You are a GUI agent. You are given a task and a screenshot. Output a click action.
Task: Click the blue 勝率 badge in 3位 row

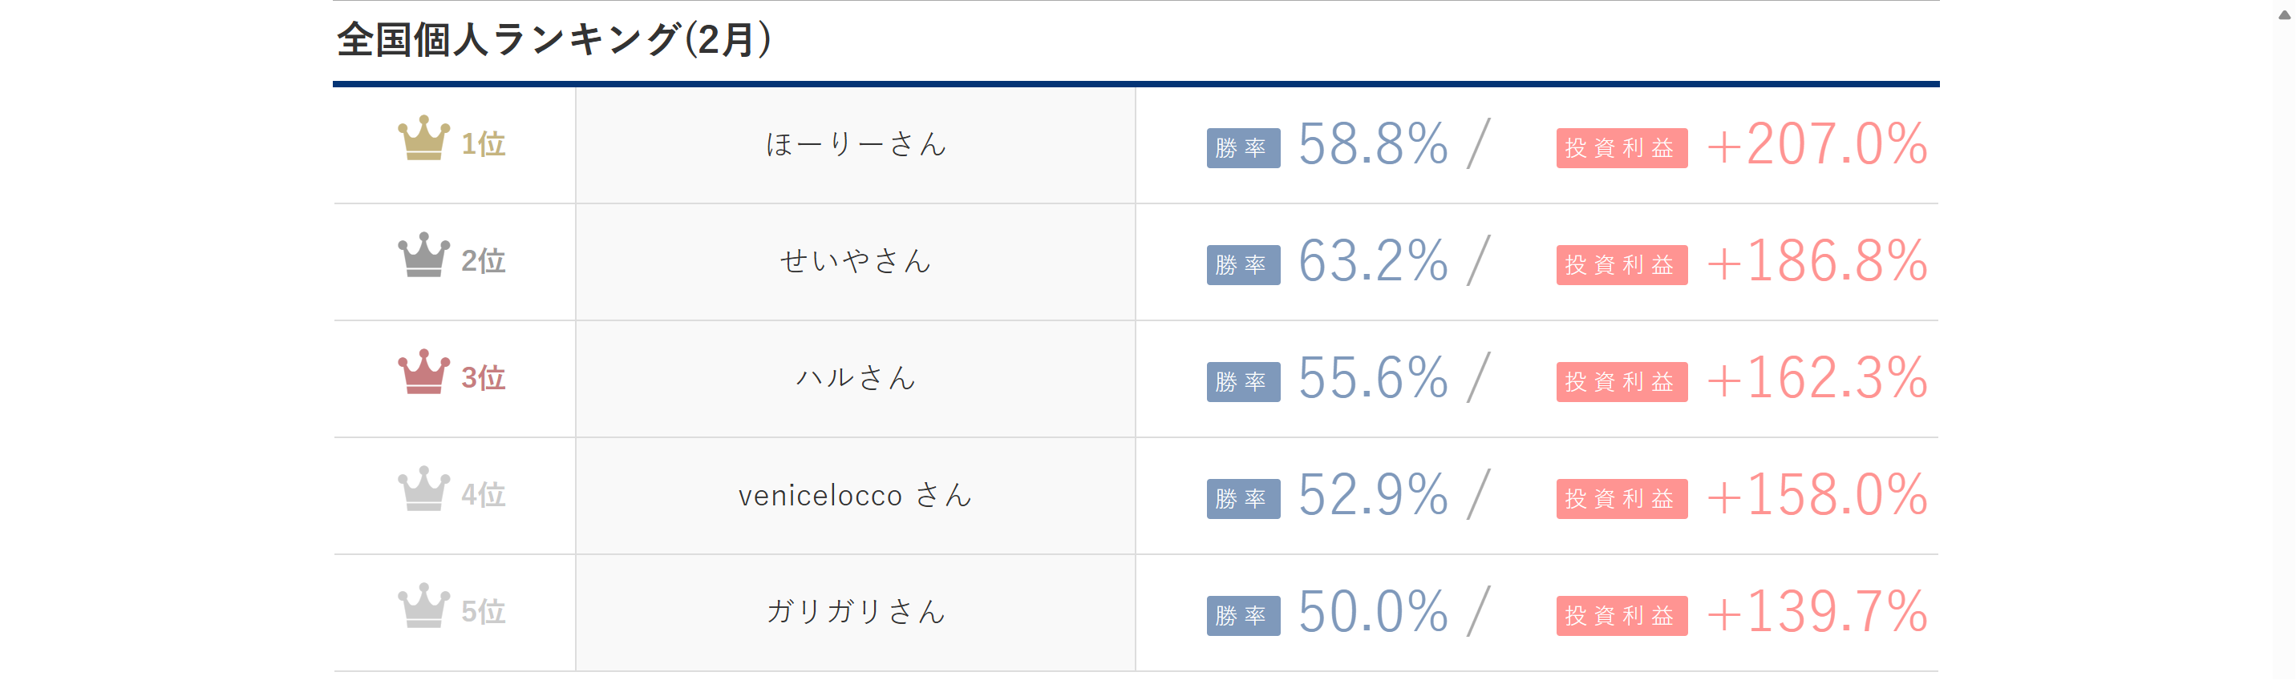click(1242, 382)
